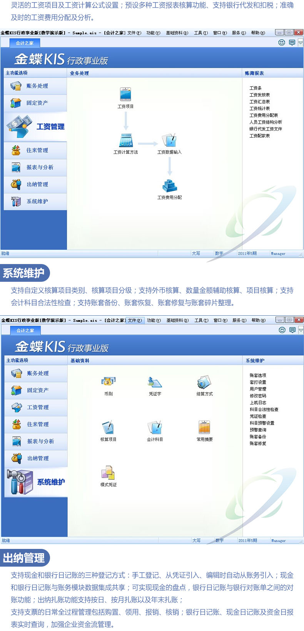304x631 pixels.
Task: Select 报表与分析 in the 工资管理 window sidebar
Action: (35, 167)
